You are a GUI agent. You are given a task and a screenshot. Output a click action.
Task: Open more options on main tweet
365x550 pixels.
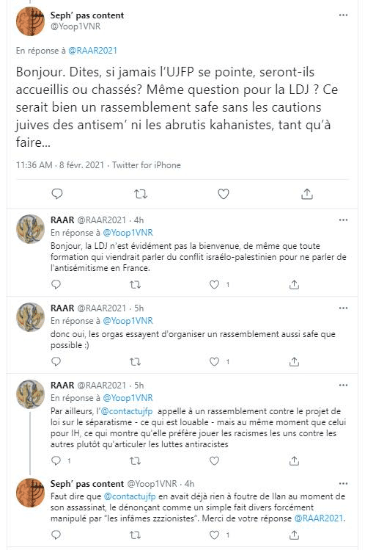pos(343,15)
